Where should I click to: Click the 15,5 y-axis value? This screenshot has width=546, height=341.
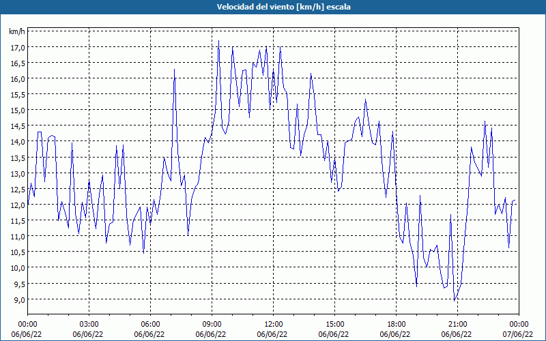pyautogui.click(x=18, y=95)
